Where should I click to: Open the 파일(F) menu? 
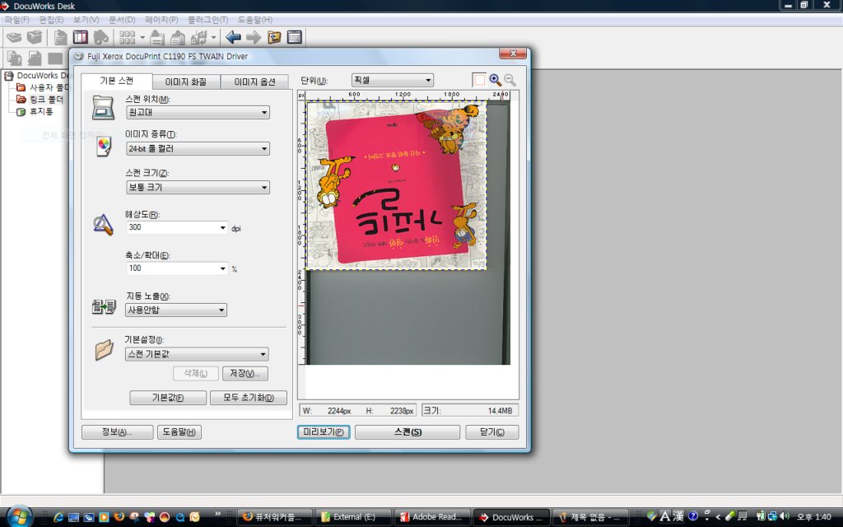click(x=17, y=20)
